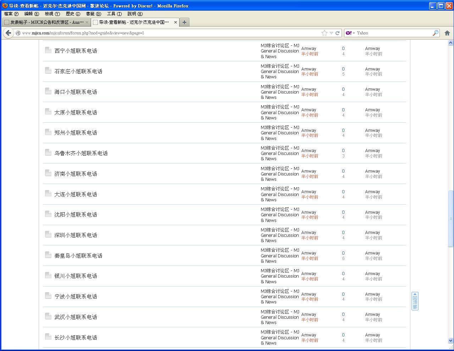The height and width of the screenshot is (351, 454).
Task: Switch to the 发表帖子 tab
Action: coord(46,22)
